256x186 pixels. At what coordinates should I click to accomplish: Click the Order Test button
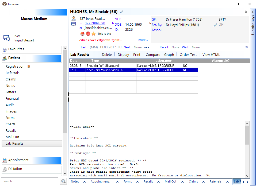[x=188, y=55]
